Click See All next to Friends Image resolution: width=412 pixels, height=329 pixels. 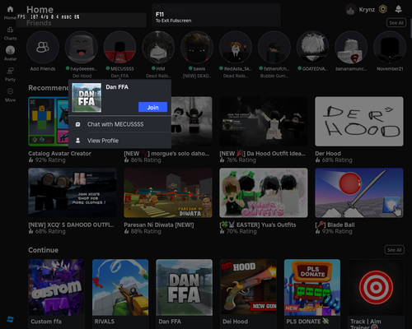[396, 23]
